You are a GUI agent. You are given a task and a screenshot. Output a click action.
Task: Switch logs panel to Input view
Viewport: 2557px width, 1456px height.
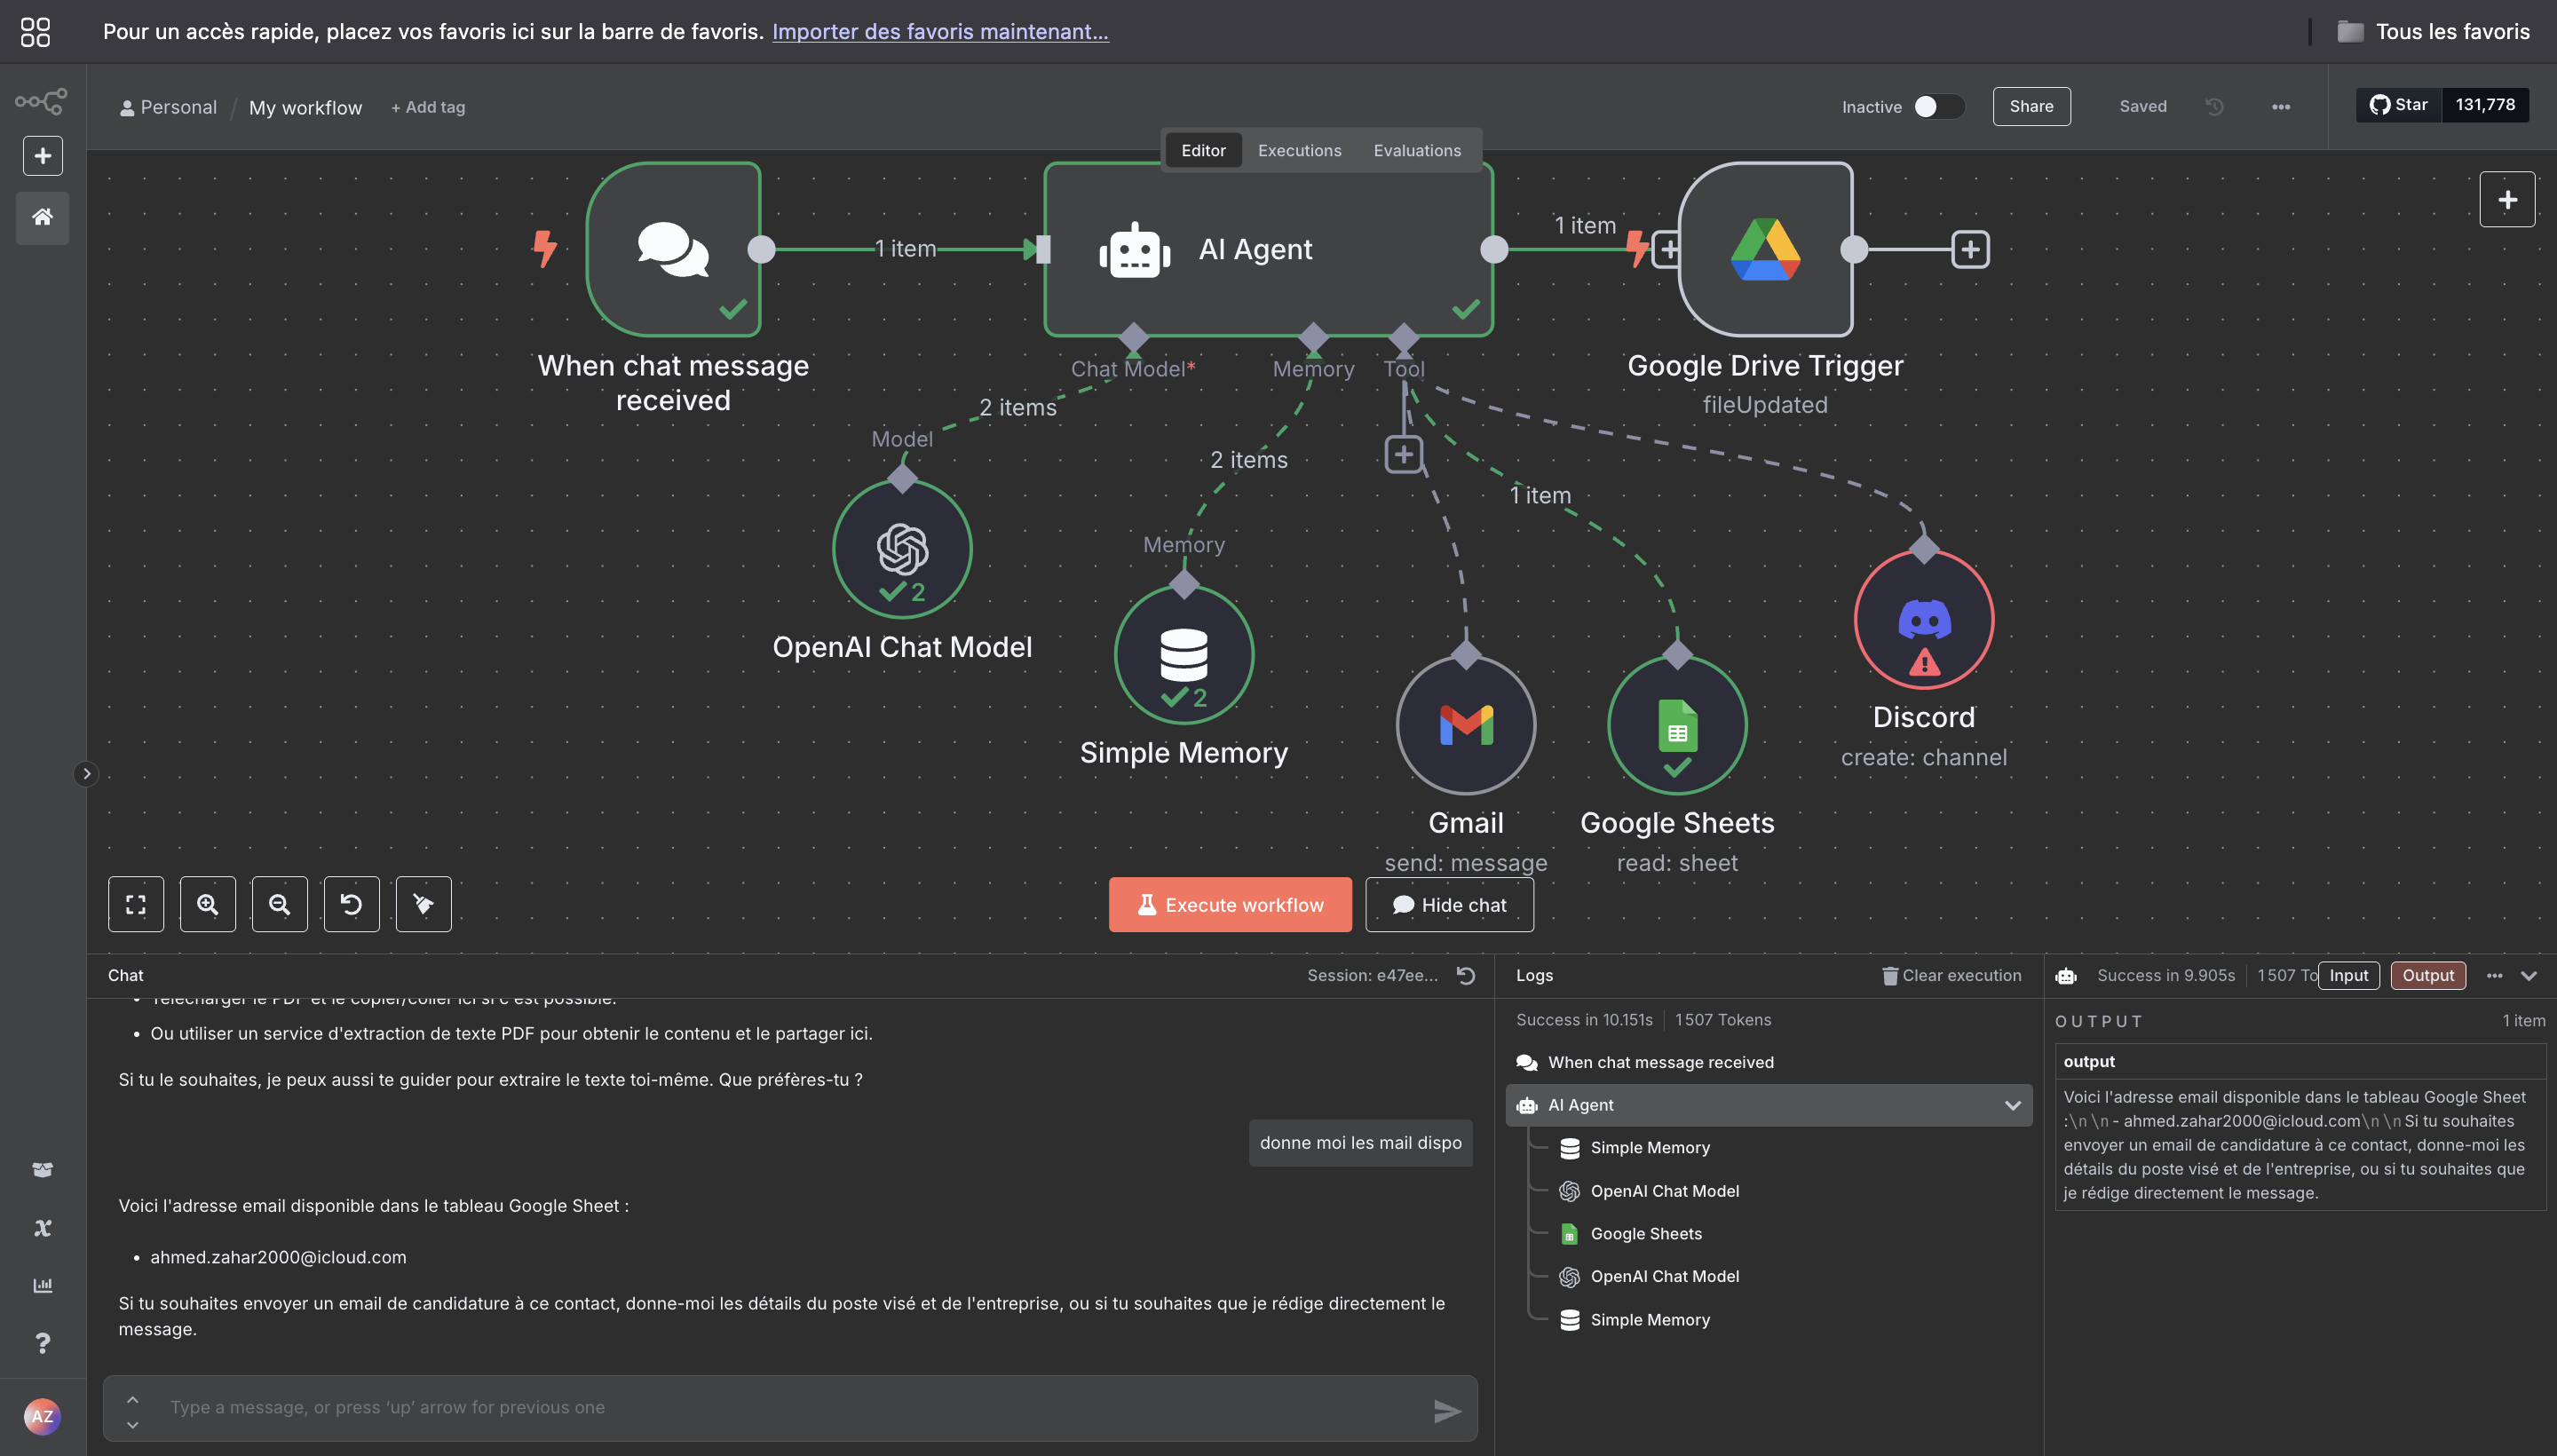(2349, 975)
